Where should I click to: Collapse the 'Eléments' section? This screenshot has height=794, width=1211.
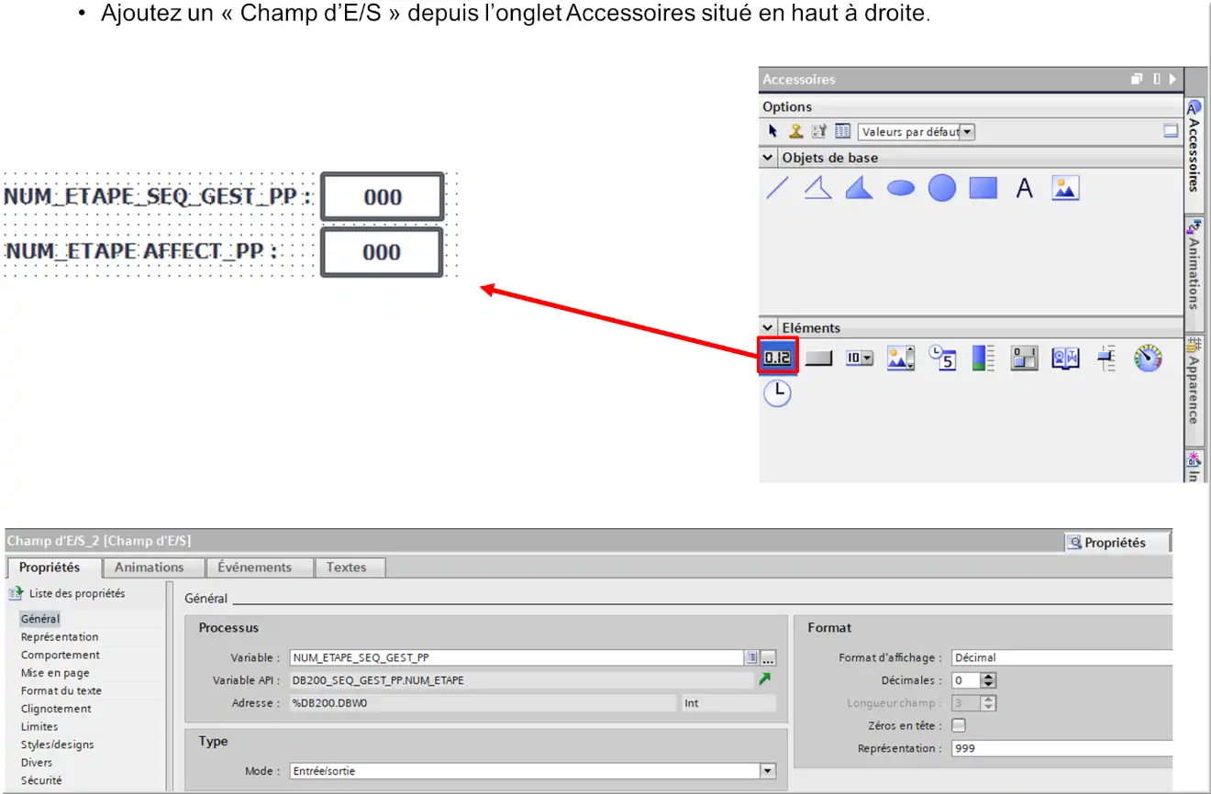point(768,327)
